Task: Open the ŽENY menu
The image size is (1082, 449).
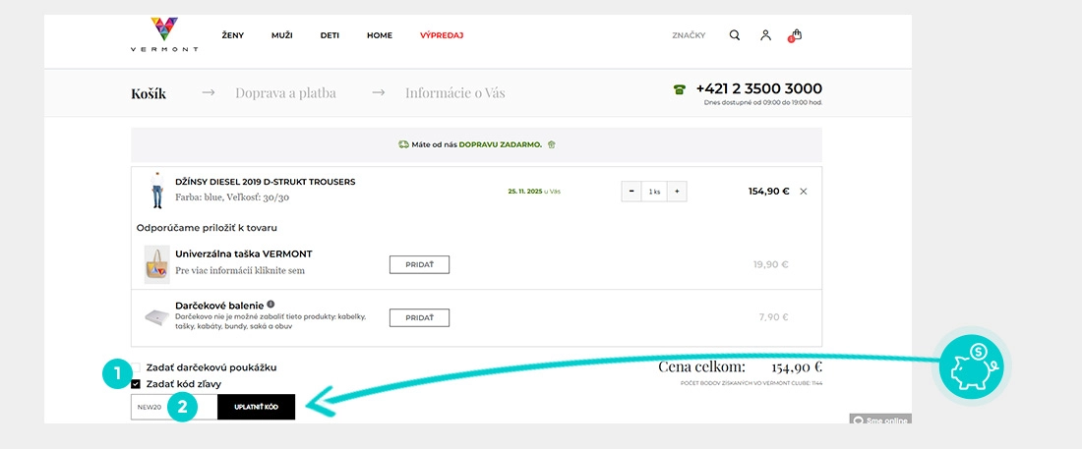Action: point(232,36)
